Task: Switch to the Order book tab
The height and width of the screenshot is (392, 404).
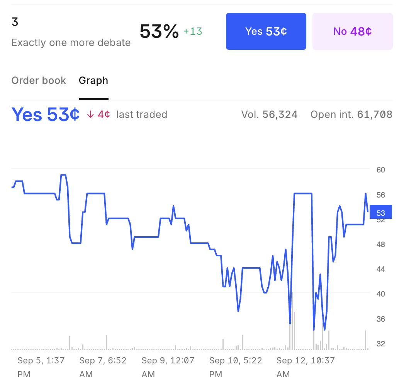Action: tap(39, 80)
